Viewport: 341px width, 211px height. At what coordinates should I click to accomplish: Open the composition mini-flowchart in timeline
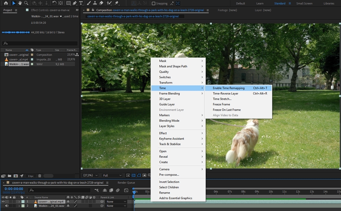pyautogui.click(x=97, y=190)
